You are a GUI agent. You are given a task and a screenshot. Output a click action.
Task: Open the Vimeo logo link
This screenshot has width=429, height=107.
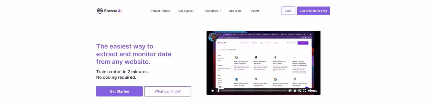(313, 91)
